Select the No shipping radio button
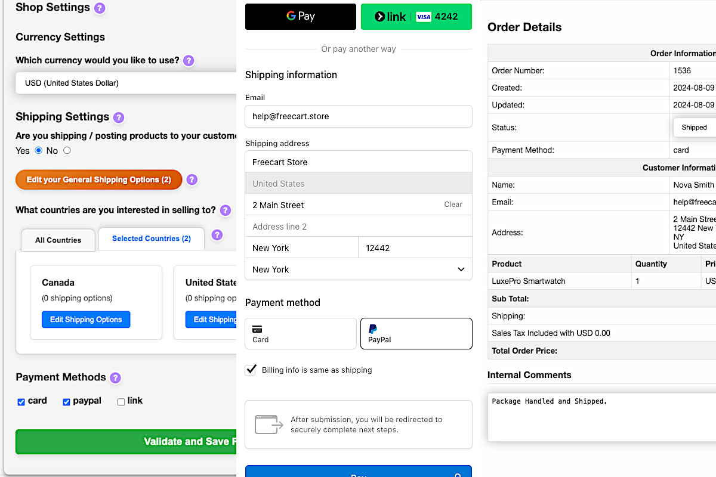716x477 pixels. point(67,150)
